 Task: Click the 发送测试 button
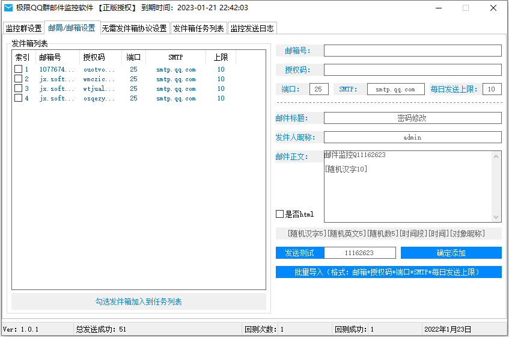pyautogui.click(x=300, y=253)
